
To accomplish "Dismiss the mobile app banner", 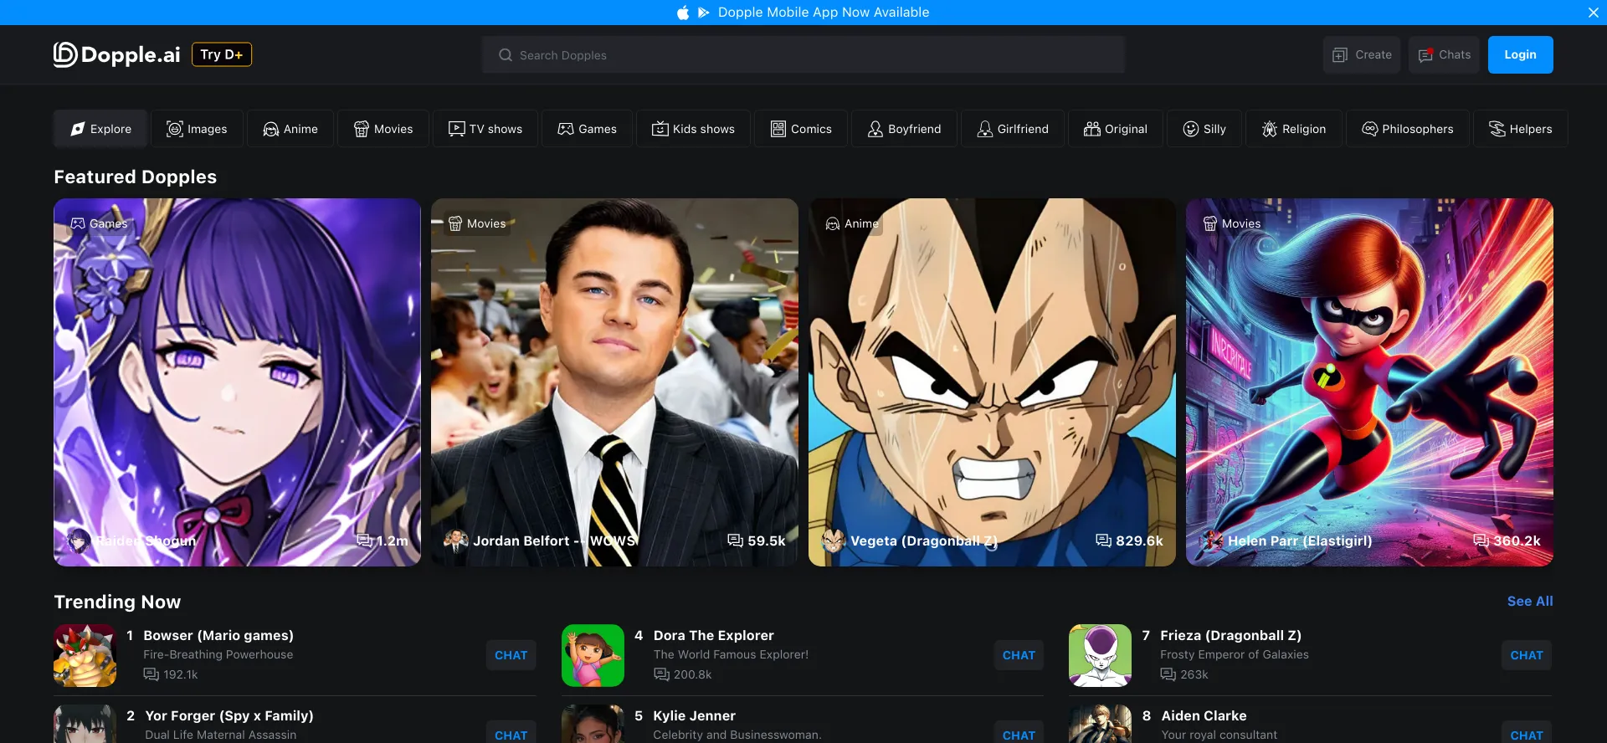I will [1593, 13].
